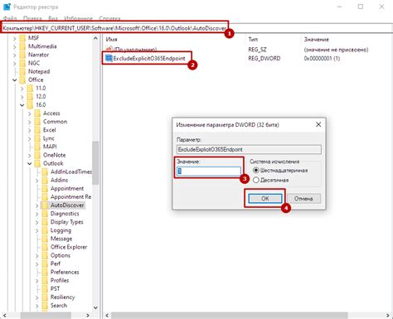
Task: Click the values pane horizontal scrollbar thumb
Action: click(230, 315)
